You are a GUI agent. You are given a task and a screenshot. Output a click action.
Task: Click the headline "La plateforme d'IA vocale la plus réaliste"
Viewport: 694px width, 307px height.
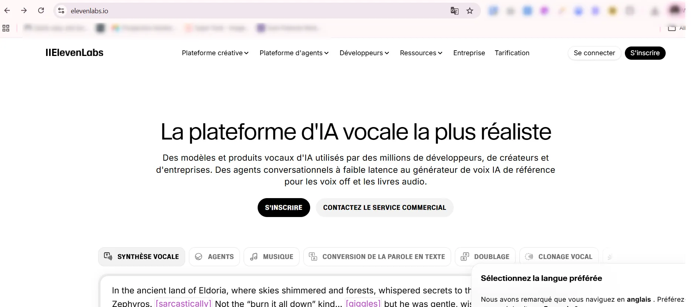pos(356,132)
